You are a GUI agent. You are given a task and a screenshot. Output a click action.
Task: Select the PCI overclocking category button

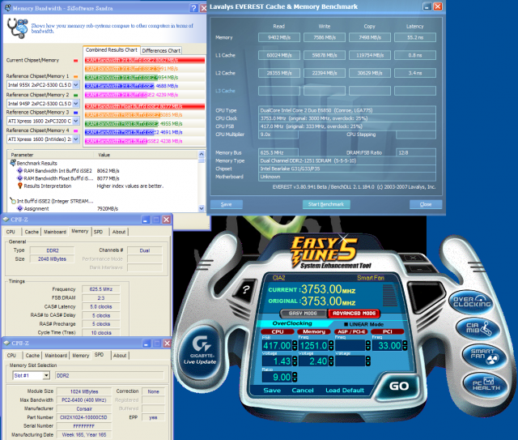(388, 331)
